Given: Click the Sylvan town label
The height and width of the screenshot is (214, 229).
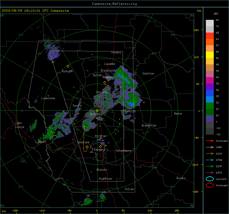Looking at the screenshot, I should tap(97, 75).
